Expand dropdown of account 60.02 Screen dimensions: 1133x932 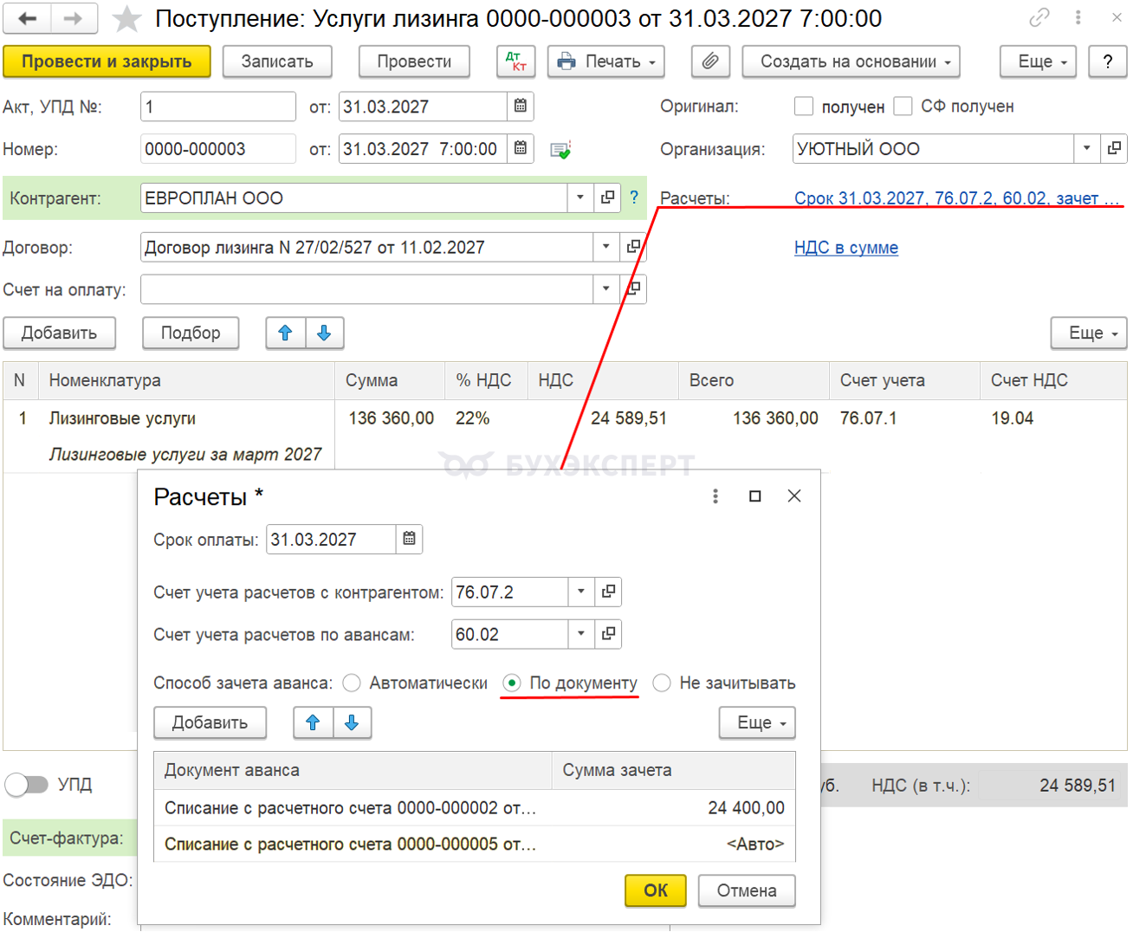click(581, 634)
